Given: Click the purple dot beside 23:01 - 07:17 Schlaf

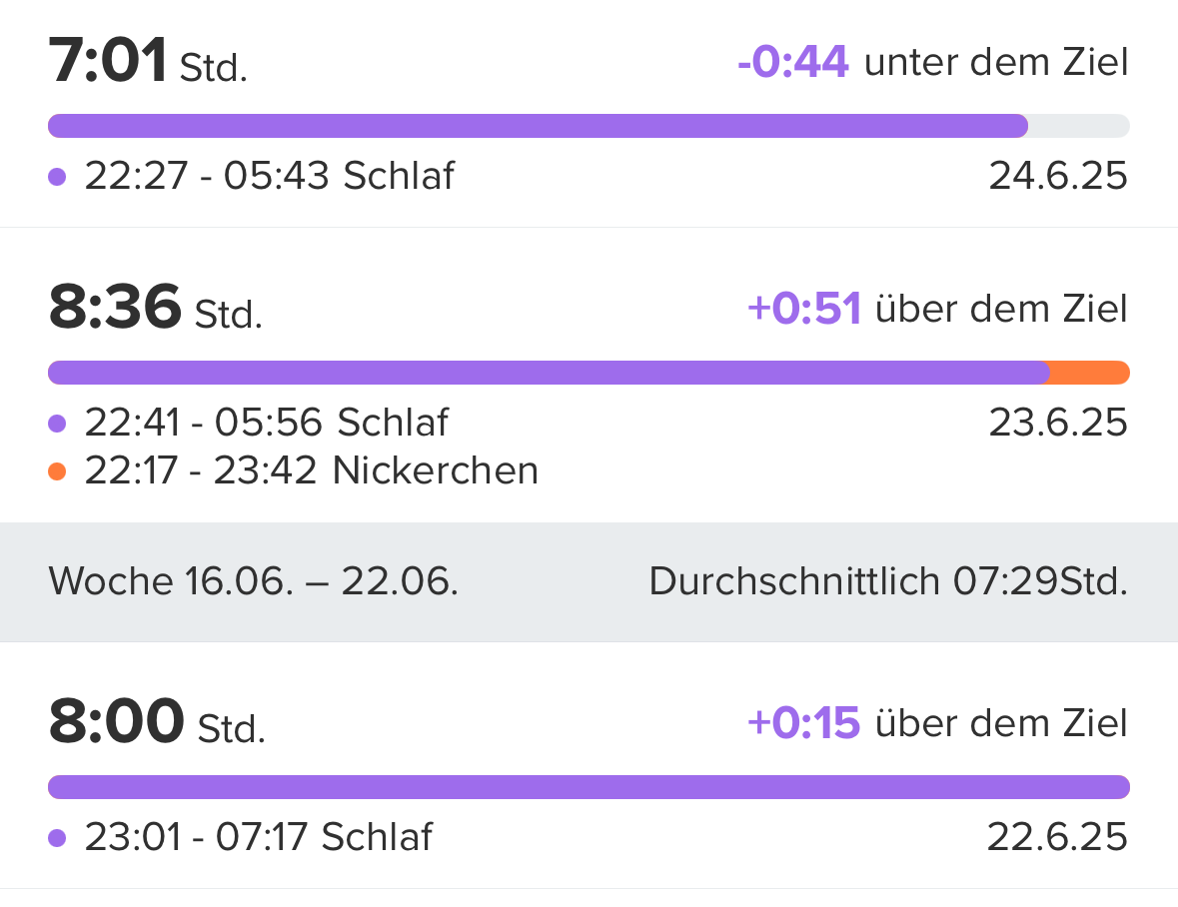Looking at the screenshot, I should (x=57, y=838).
